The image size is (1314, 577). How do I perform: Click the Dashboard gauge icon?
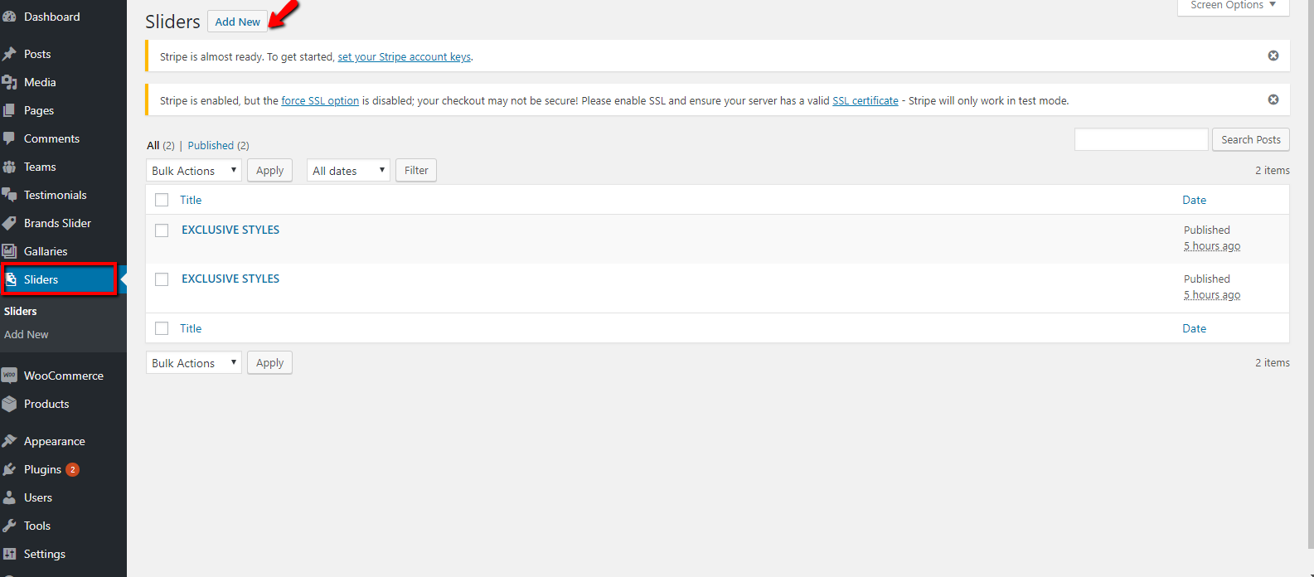coord(9,17)
